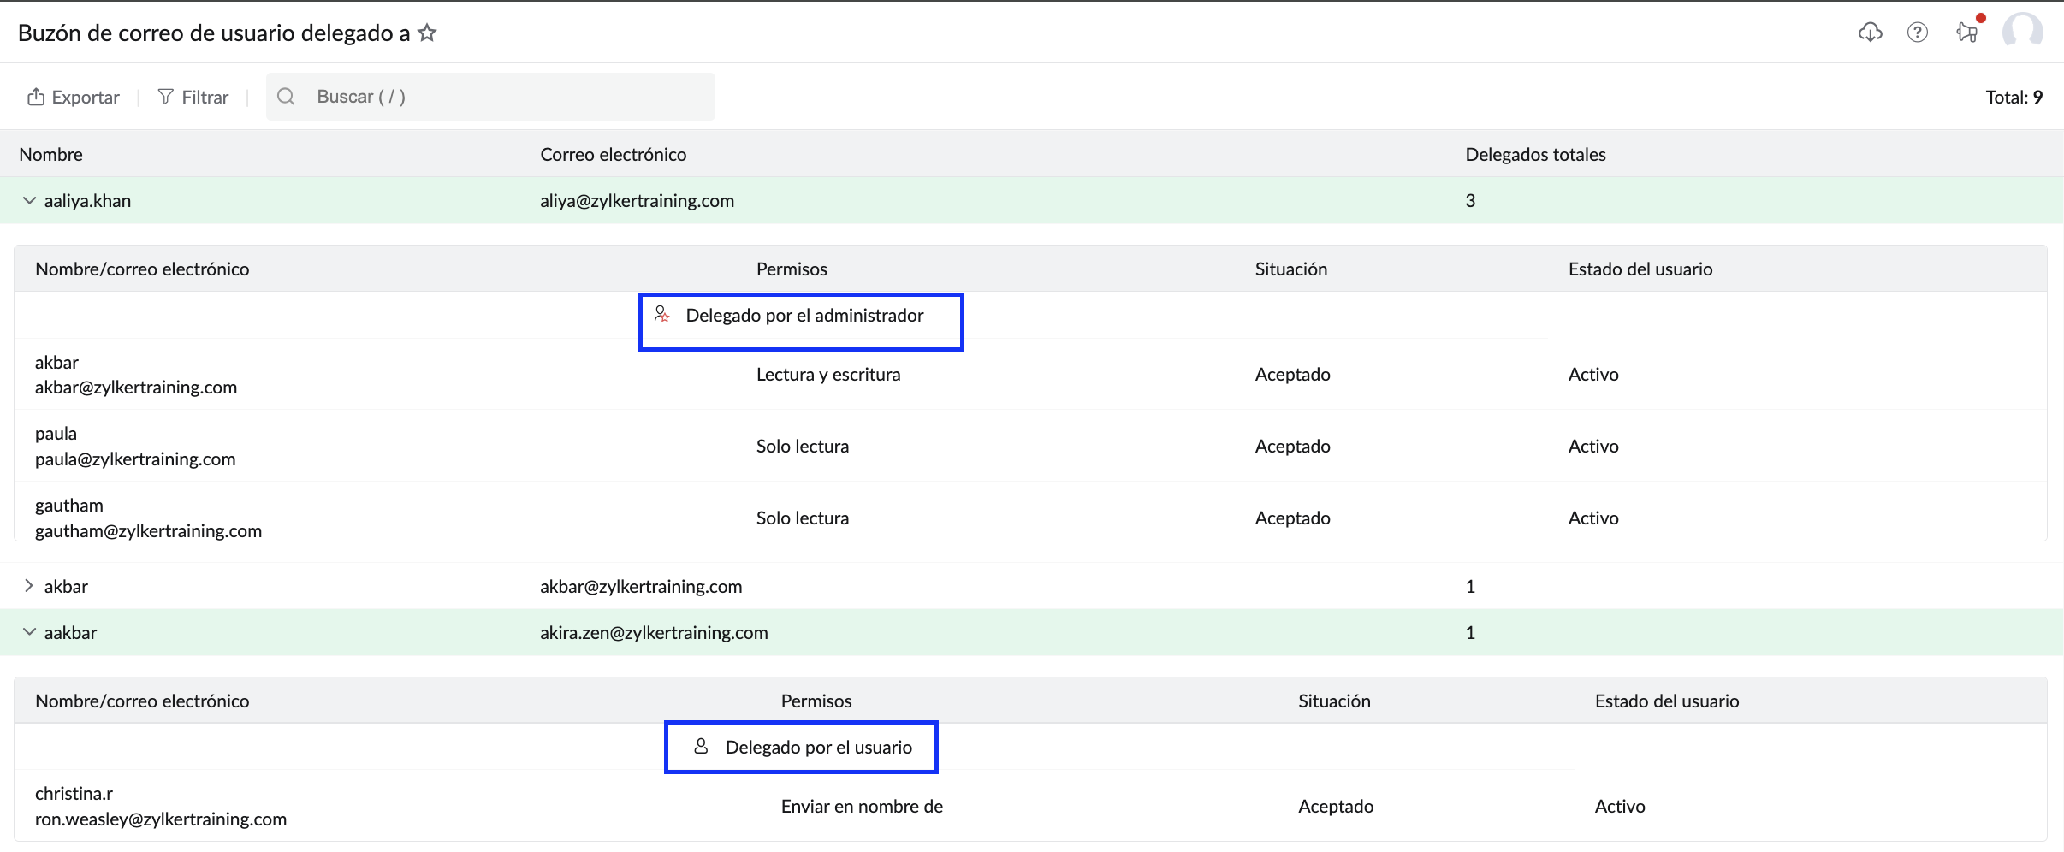Open the cloud download icon
This screenshot has height=852, width=2064.
[1871, 33]
